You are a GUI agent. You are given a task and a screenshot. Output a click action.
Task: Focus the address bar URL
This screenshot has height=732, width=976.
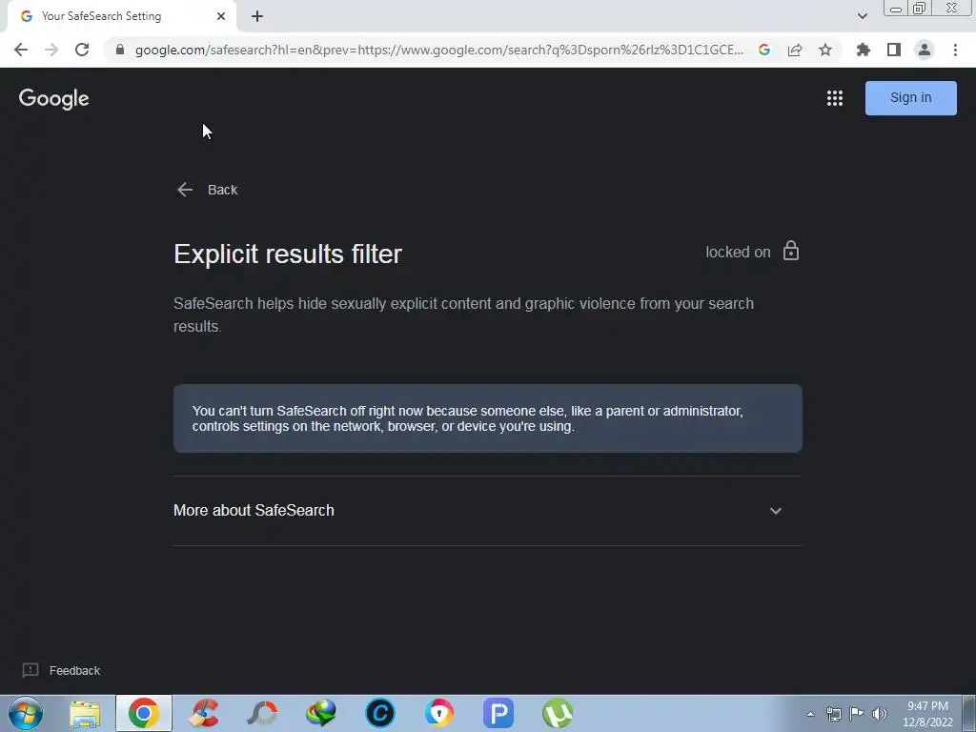click(438, 50)
